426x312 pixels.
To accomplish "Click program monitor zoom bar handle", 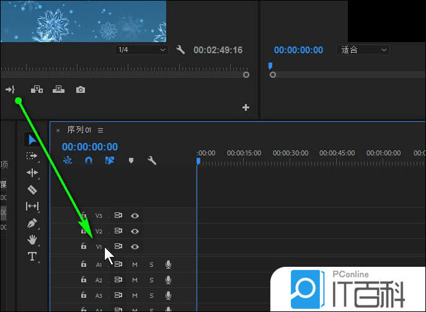I will 273,75.
